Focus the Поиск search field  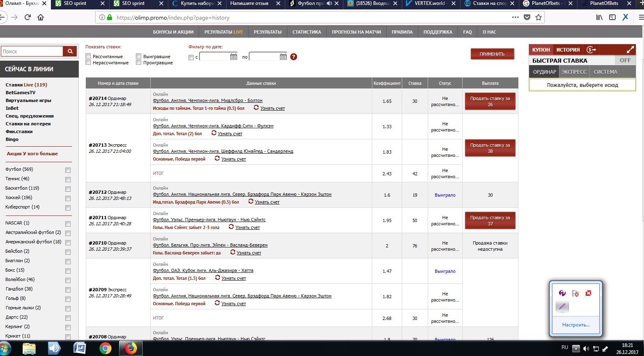(x=32, y=51)
